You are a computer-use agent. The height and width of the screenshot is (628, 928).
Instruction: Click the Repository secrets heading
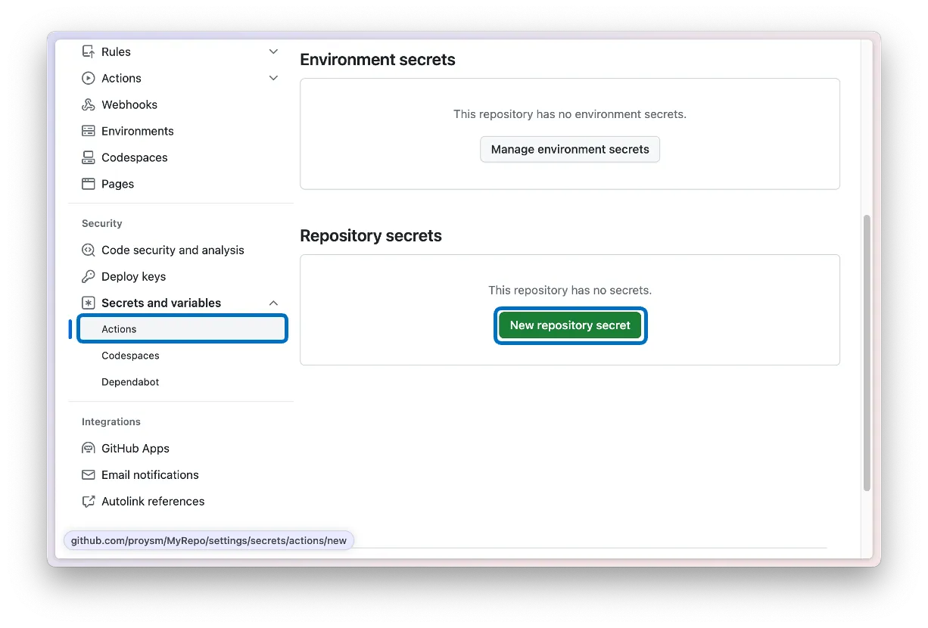point(371,236)
